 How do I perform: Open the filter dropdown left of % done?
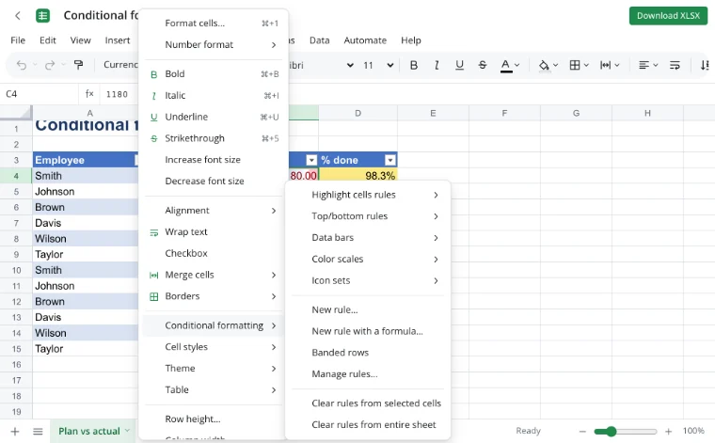pos(311,160)
